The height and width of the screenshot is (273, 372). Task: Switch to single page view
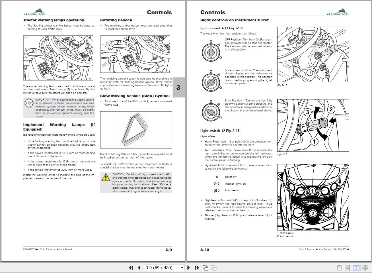tap(339, 268)
